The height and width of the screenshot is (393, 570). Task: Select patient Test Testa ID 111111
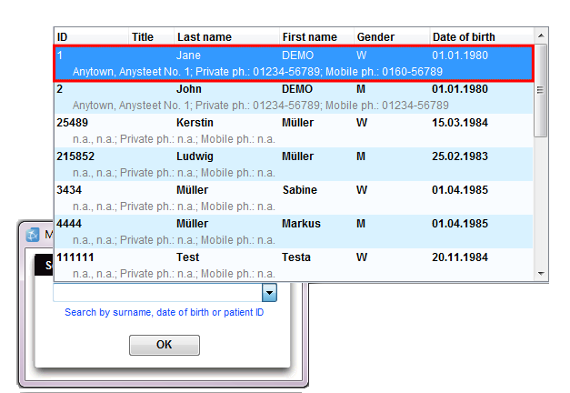pyautogui.click(x=294, y=265)
